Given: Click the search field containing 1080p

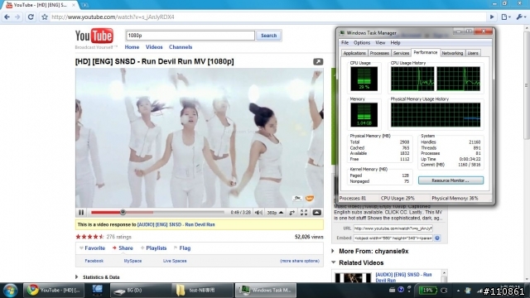Looking at the screenshot, I should pos(190,36).
